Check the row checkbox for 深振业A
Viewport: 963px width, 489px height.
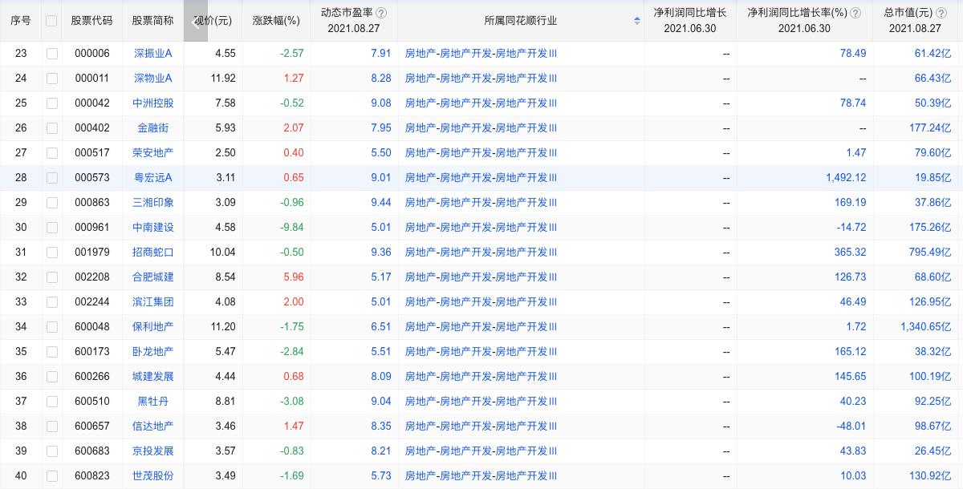pyautogui.click(x=51, y=54)
